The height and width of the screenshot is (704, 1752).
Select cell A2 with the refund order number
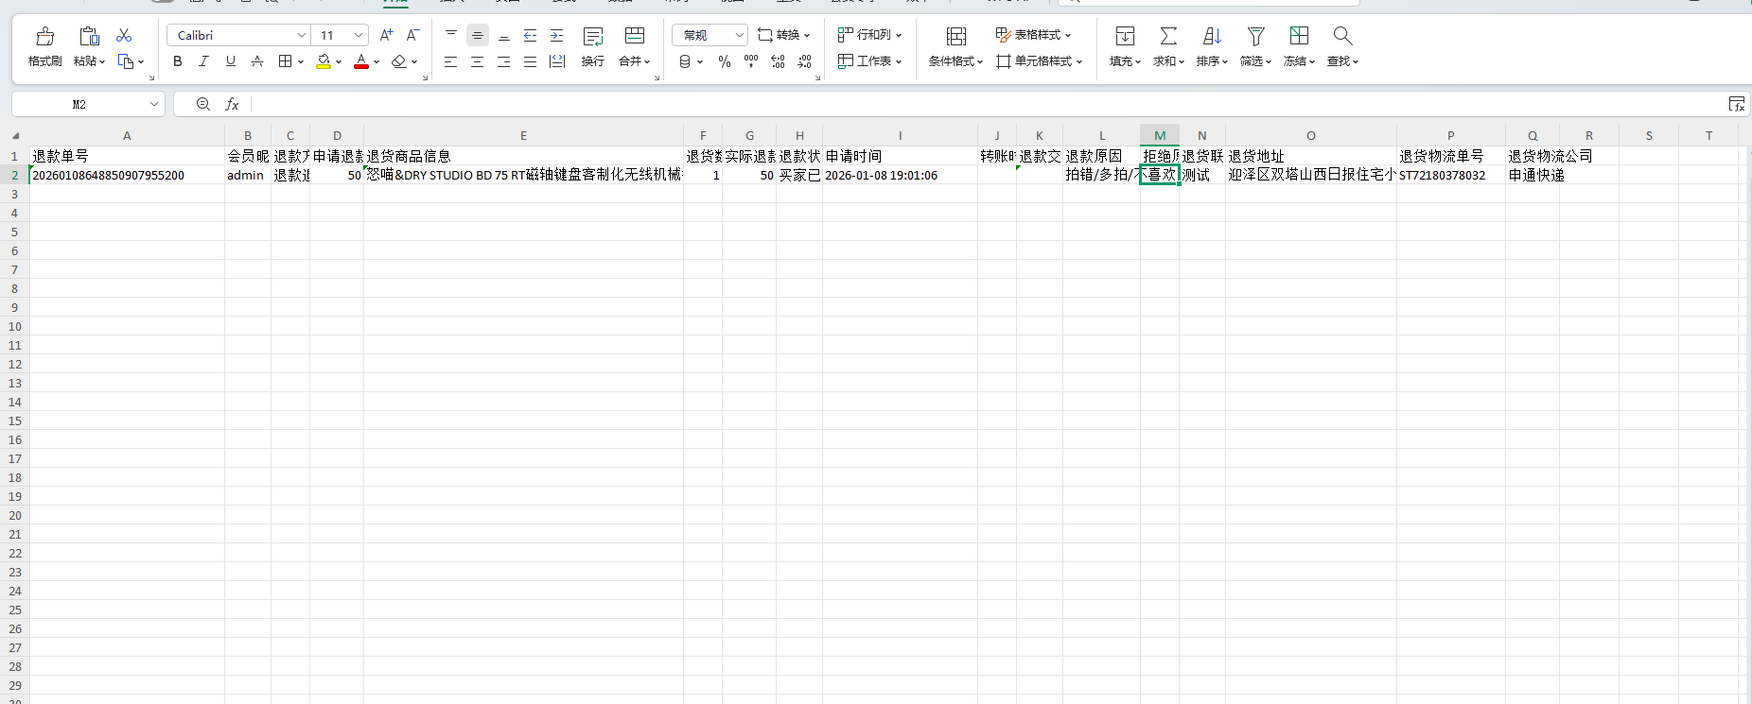point(127,176)
